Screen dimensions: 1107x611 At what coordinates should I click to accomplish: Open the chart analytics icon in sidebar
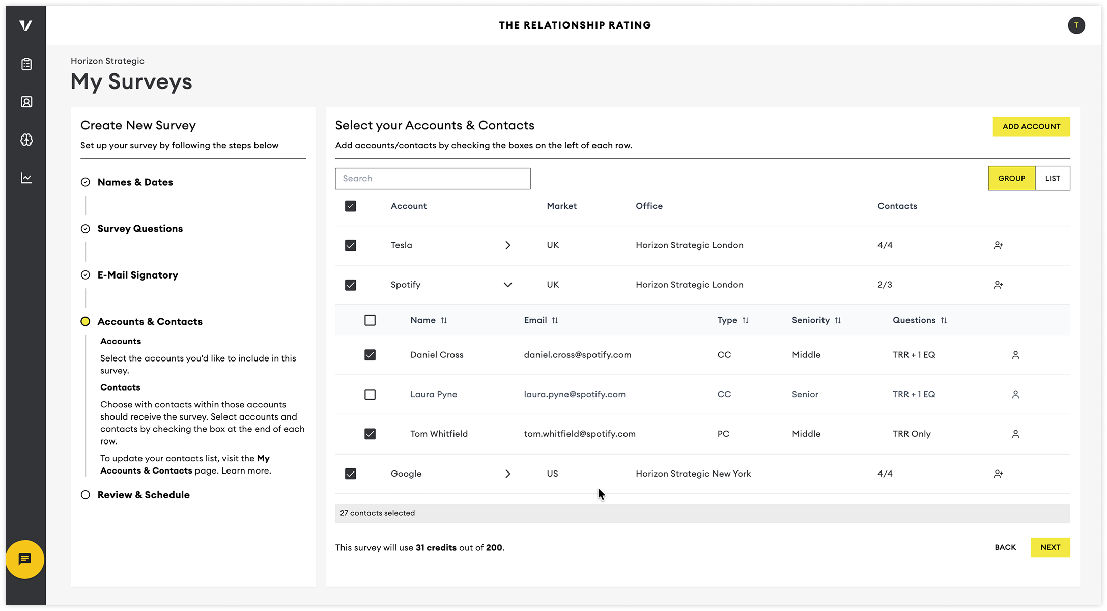pos(26,178)
